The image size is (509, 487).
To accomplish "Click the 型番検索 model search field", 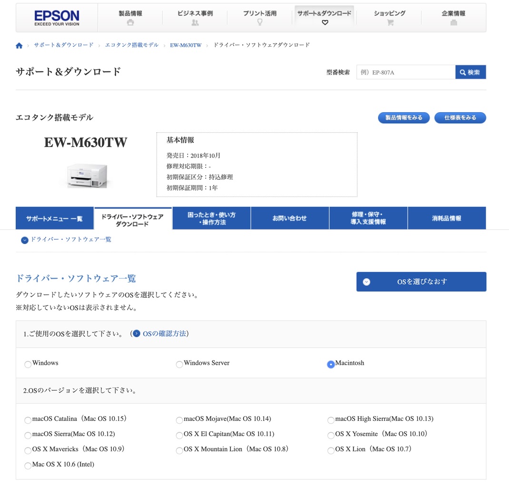I will coord(406,72).
